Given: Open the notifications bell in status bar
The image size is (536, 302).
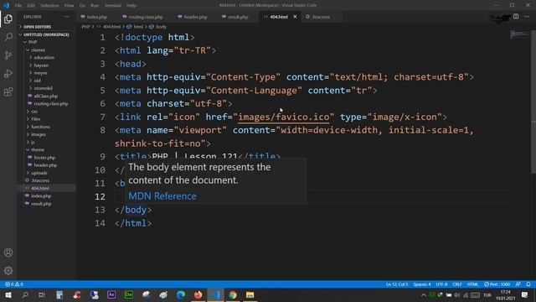Looking at the screenshot, I should click(528, 284).
